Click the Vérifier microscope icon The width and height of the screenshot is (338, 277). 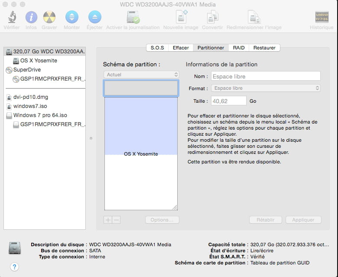pos(12,17)
